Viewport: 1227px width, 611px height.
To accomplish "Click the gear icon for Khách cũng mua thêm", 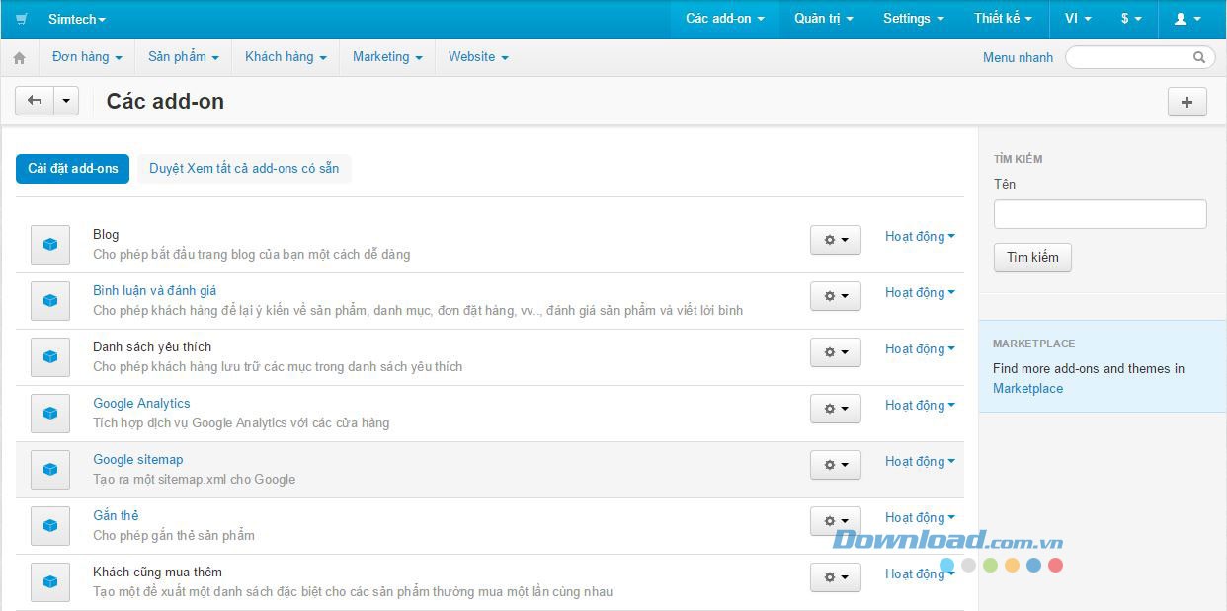I will click(x=835, y=576).
